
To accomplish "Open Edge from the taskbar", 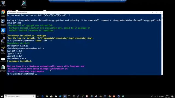I will click(42, 96).
